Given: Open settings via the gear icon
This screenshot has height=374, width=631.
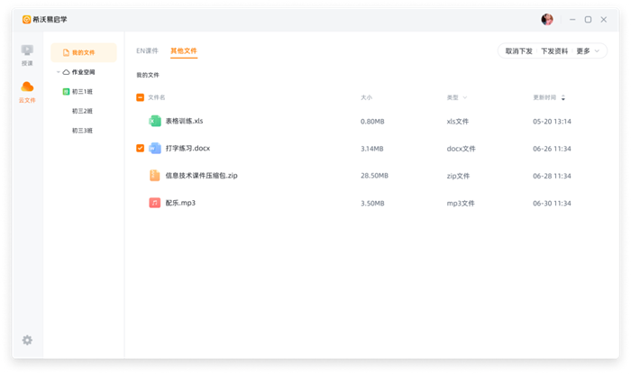Looking at the screenshot, I should click(27, 340).
